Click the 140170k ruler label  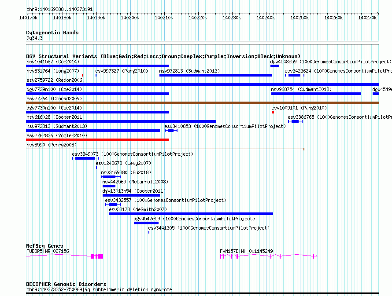[x=28, y=18]
